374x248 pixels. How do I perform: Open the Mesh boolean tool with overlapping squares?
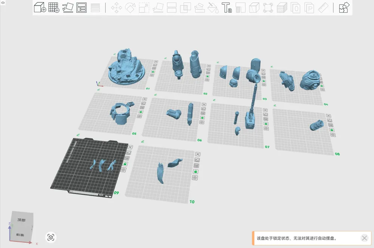coord(186,7)
